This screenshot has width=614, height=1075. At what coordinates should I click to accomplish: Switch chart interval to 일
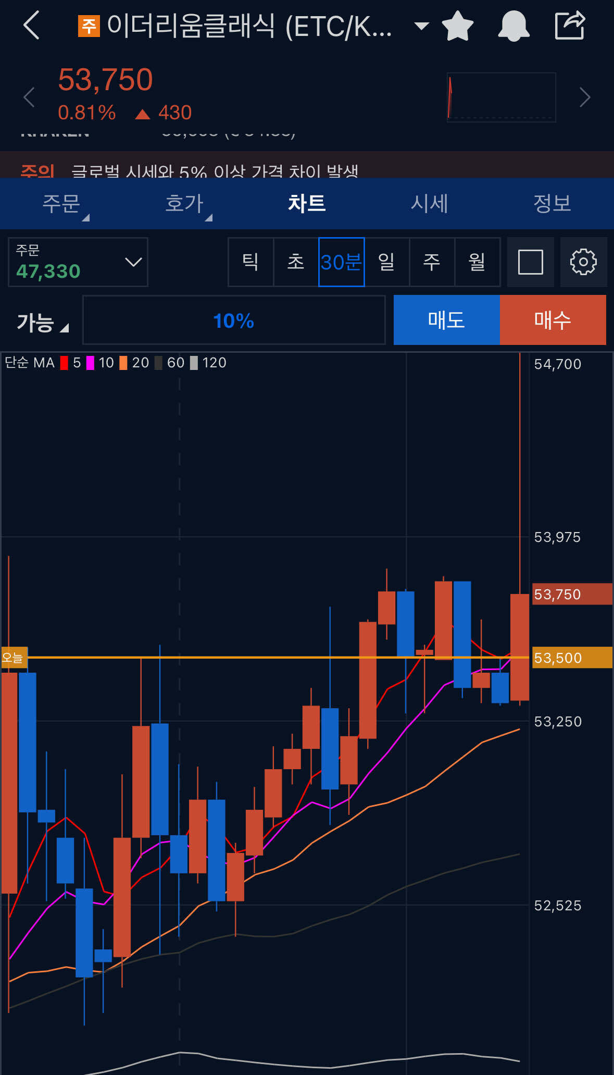386,262
